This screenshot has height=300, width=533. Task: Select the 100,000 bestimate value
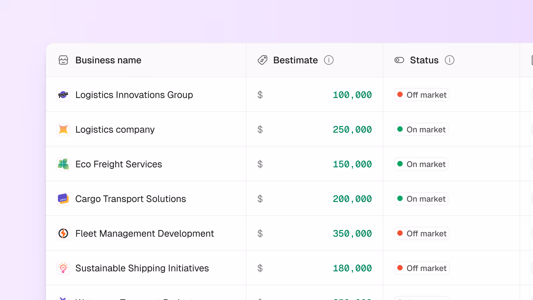tap(352, 95)
